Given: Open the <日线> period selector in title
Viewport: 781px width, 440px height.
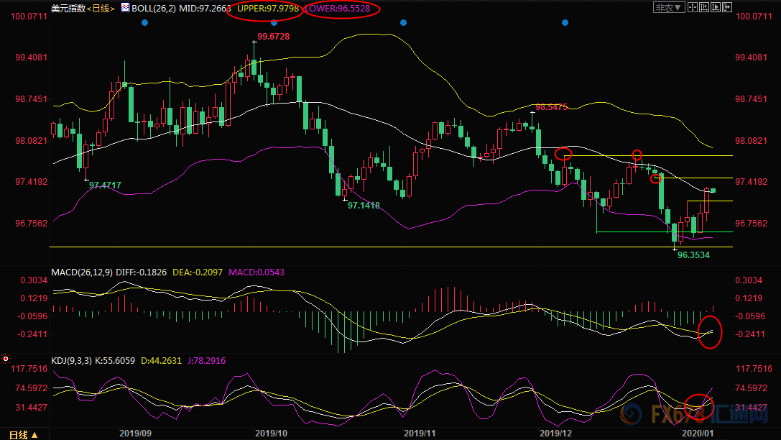Looking at the screenshot, I should [101, 8].
